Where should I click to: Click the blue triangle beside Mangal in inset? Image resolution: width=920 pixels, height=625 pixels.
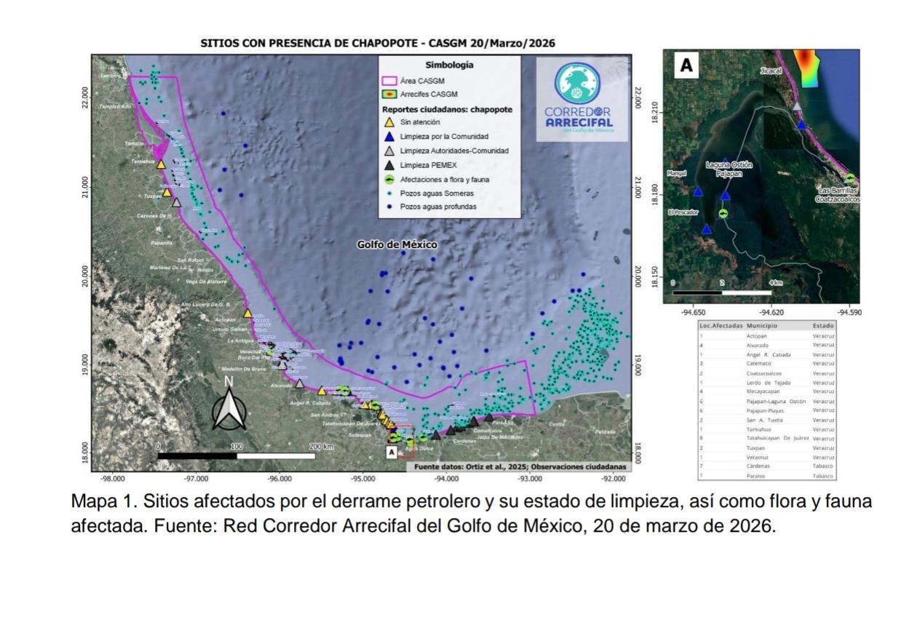click(x=698, y=192)
